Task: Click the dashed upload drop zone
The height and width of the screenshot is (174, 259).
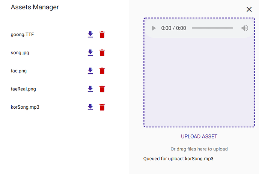Action: click(x=199, y=82)
